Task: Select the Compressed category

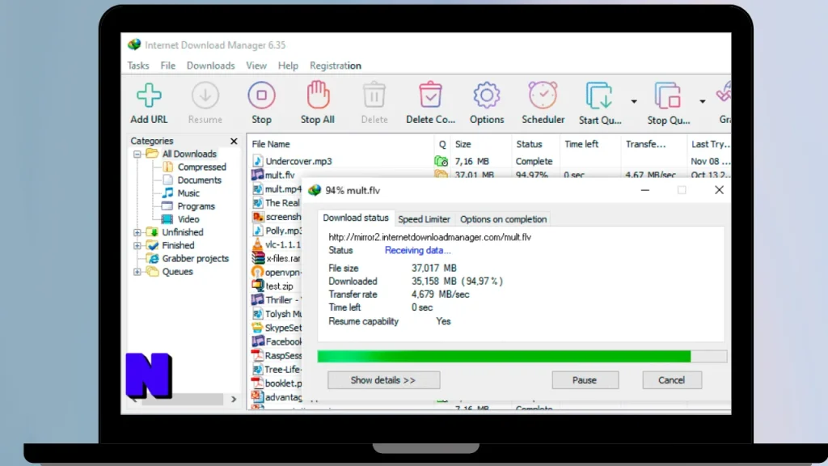Action: click(201, 167)
